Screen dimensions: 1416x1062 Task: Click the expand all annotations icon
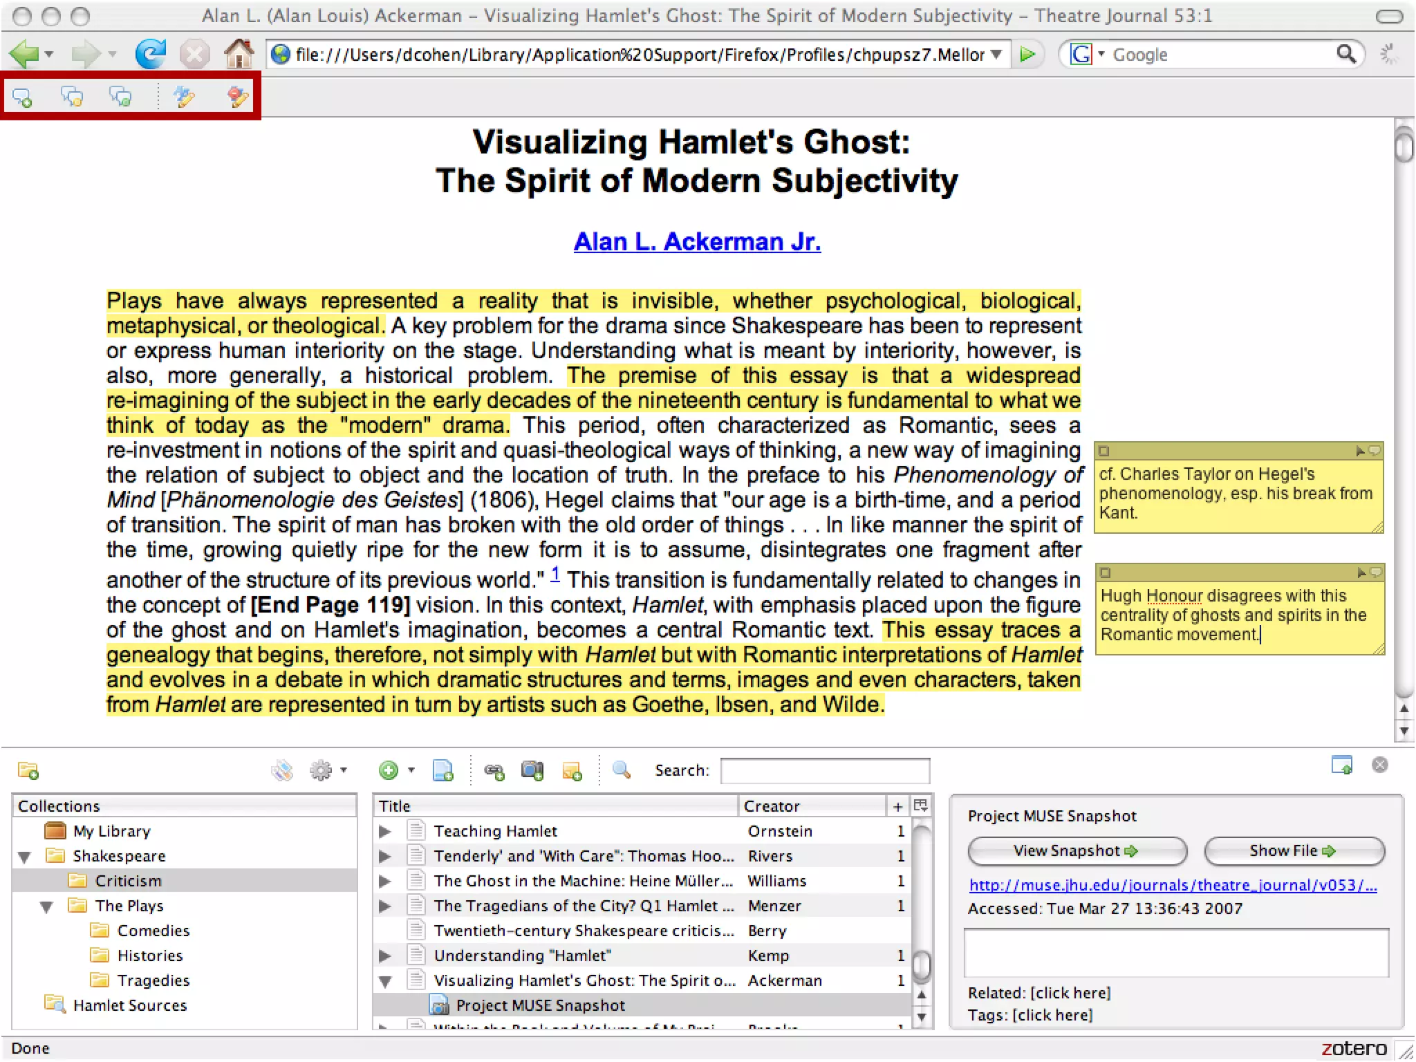click(120, 97)
